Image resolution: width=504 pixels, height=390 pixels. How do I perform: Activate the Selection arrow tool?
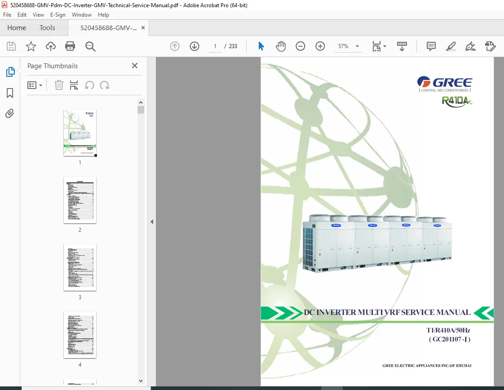(x=261, y=46)
